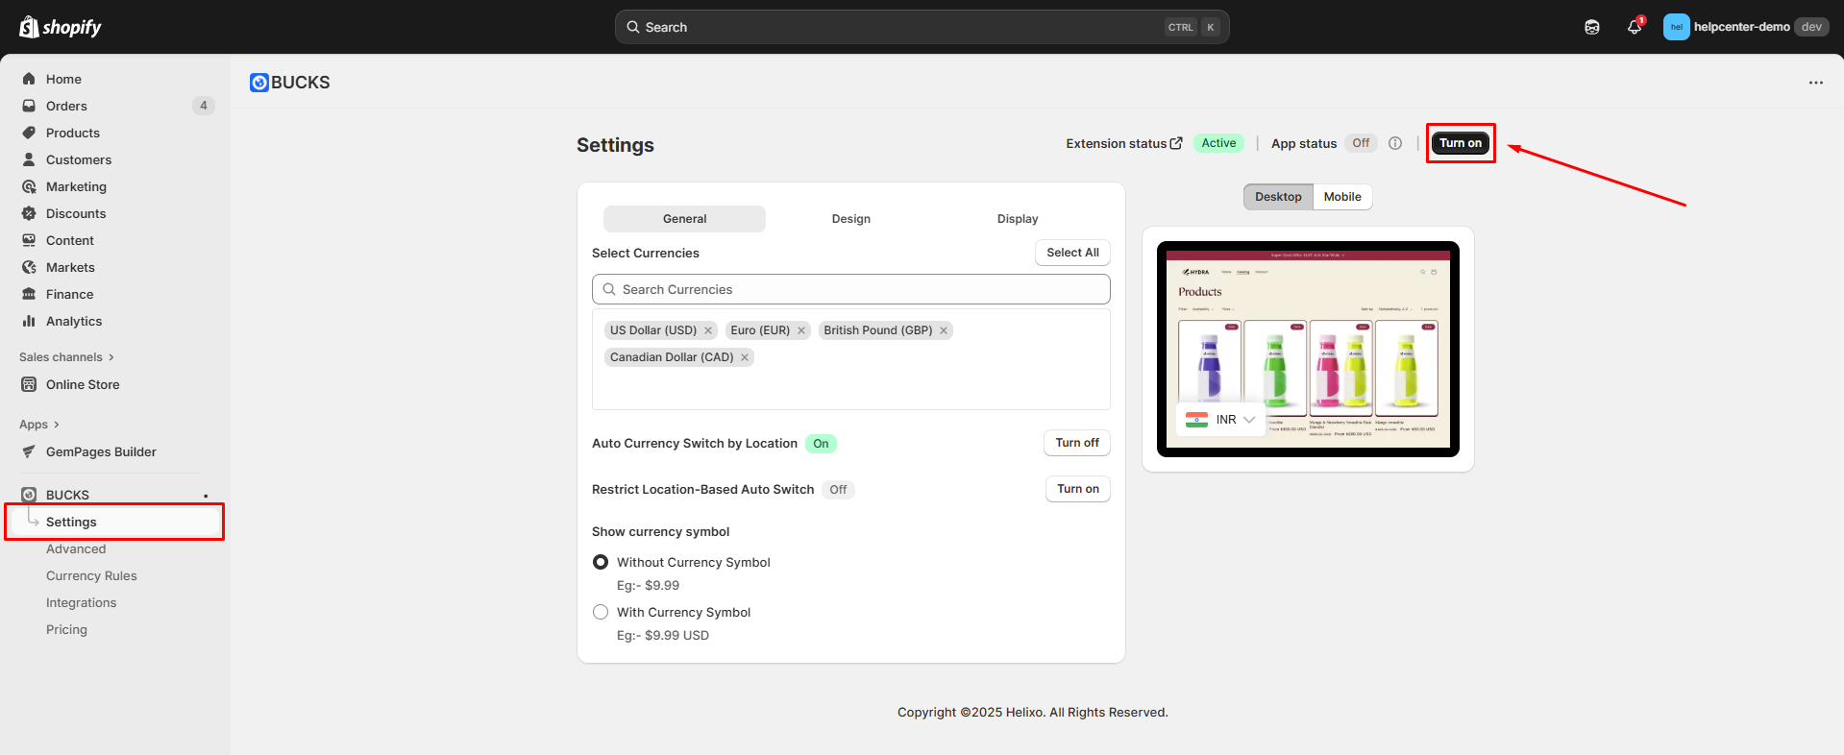Open Currency Rules in BUCKS sidebar
1844x755 pixels.
click(91, 576)
